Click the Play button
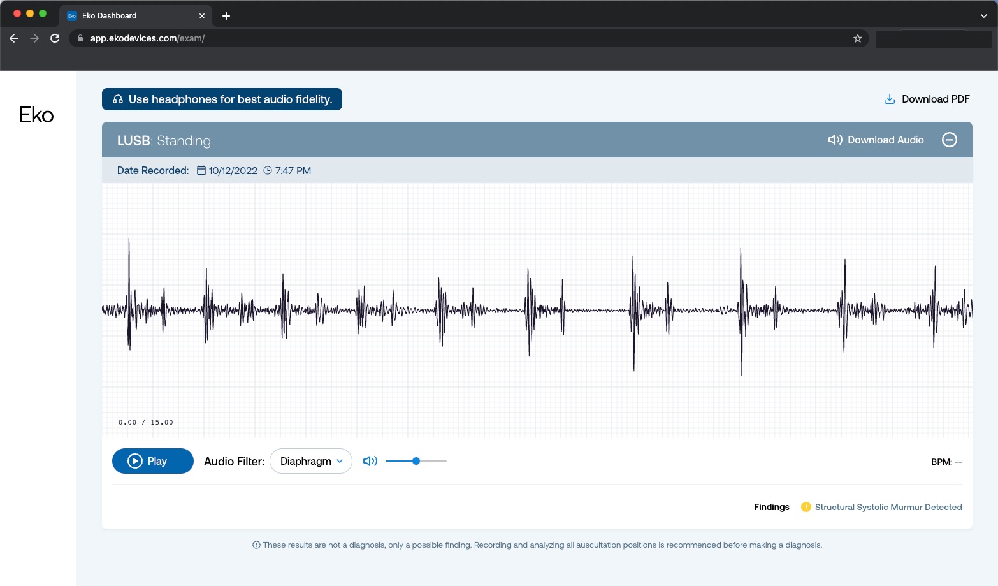Screen dimensions: 998x586 (x=153, y=461)
